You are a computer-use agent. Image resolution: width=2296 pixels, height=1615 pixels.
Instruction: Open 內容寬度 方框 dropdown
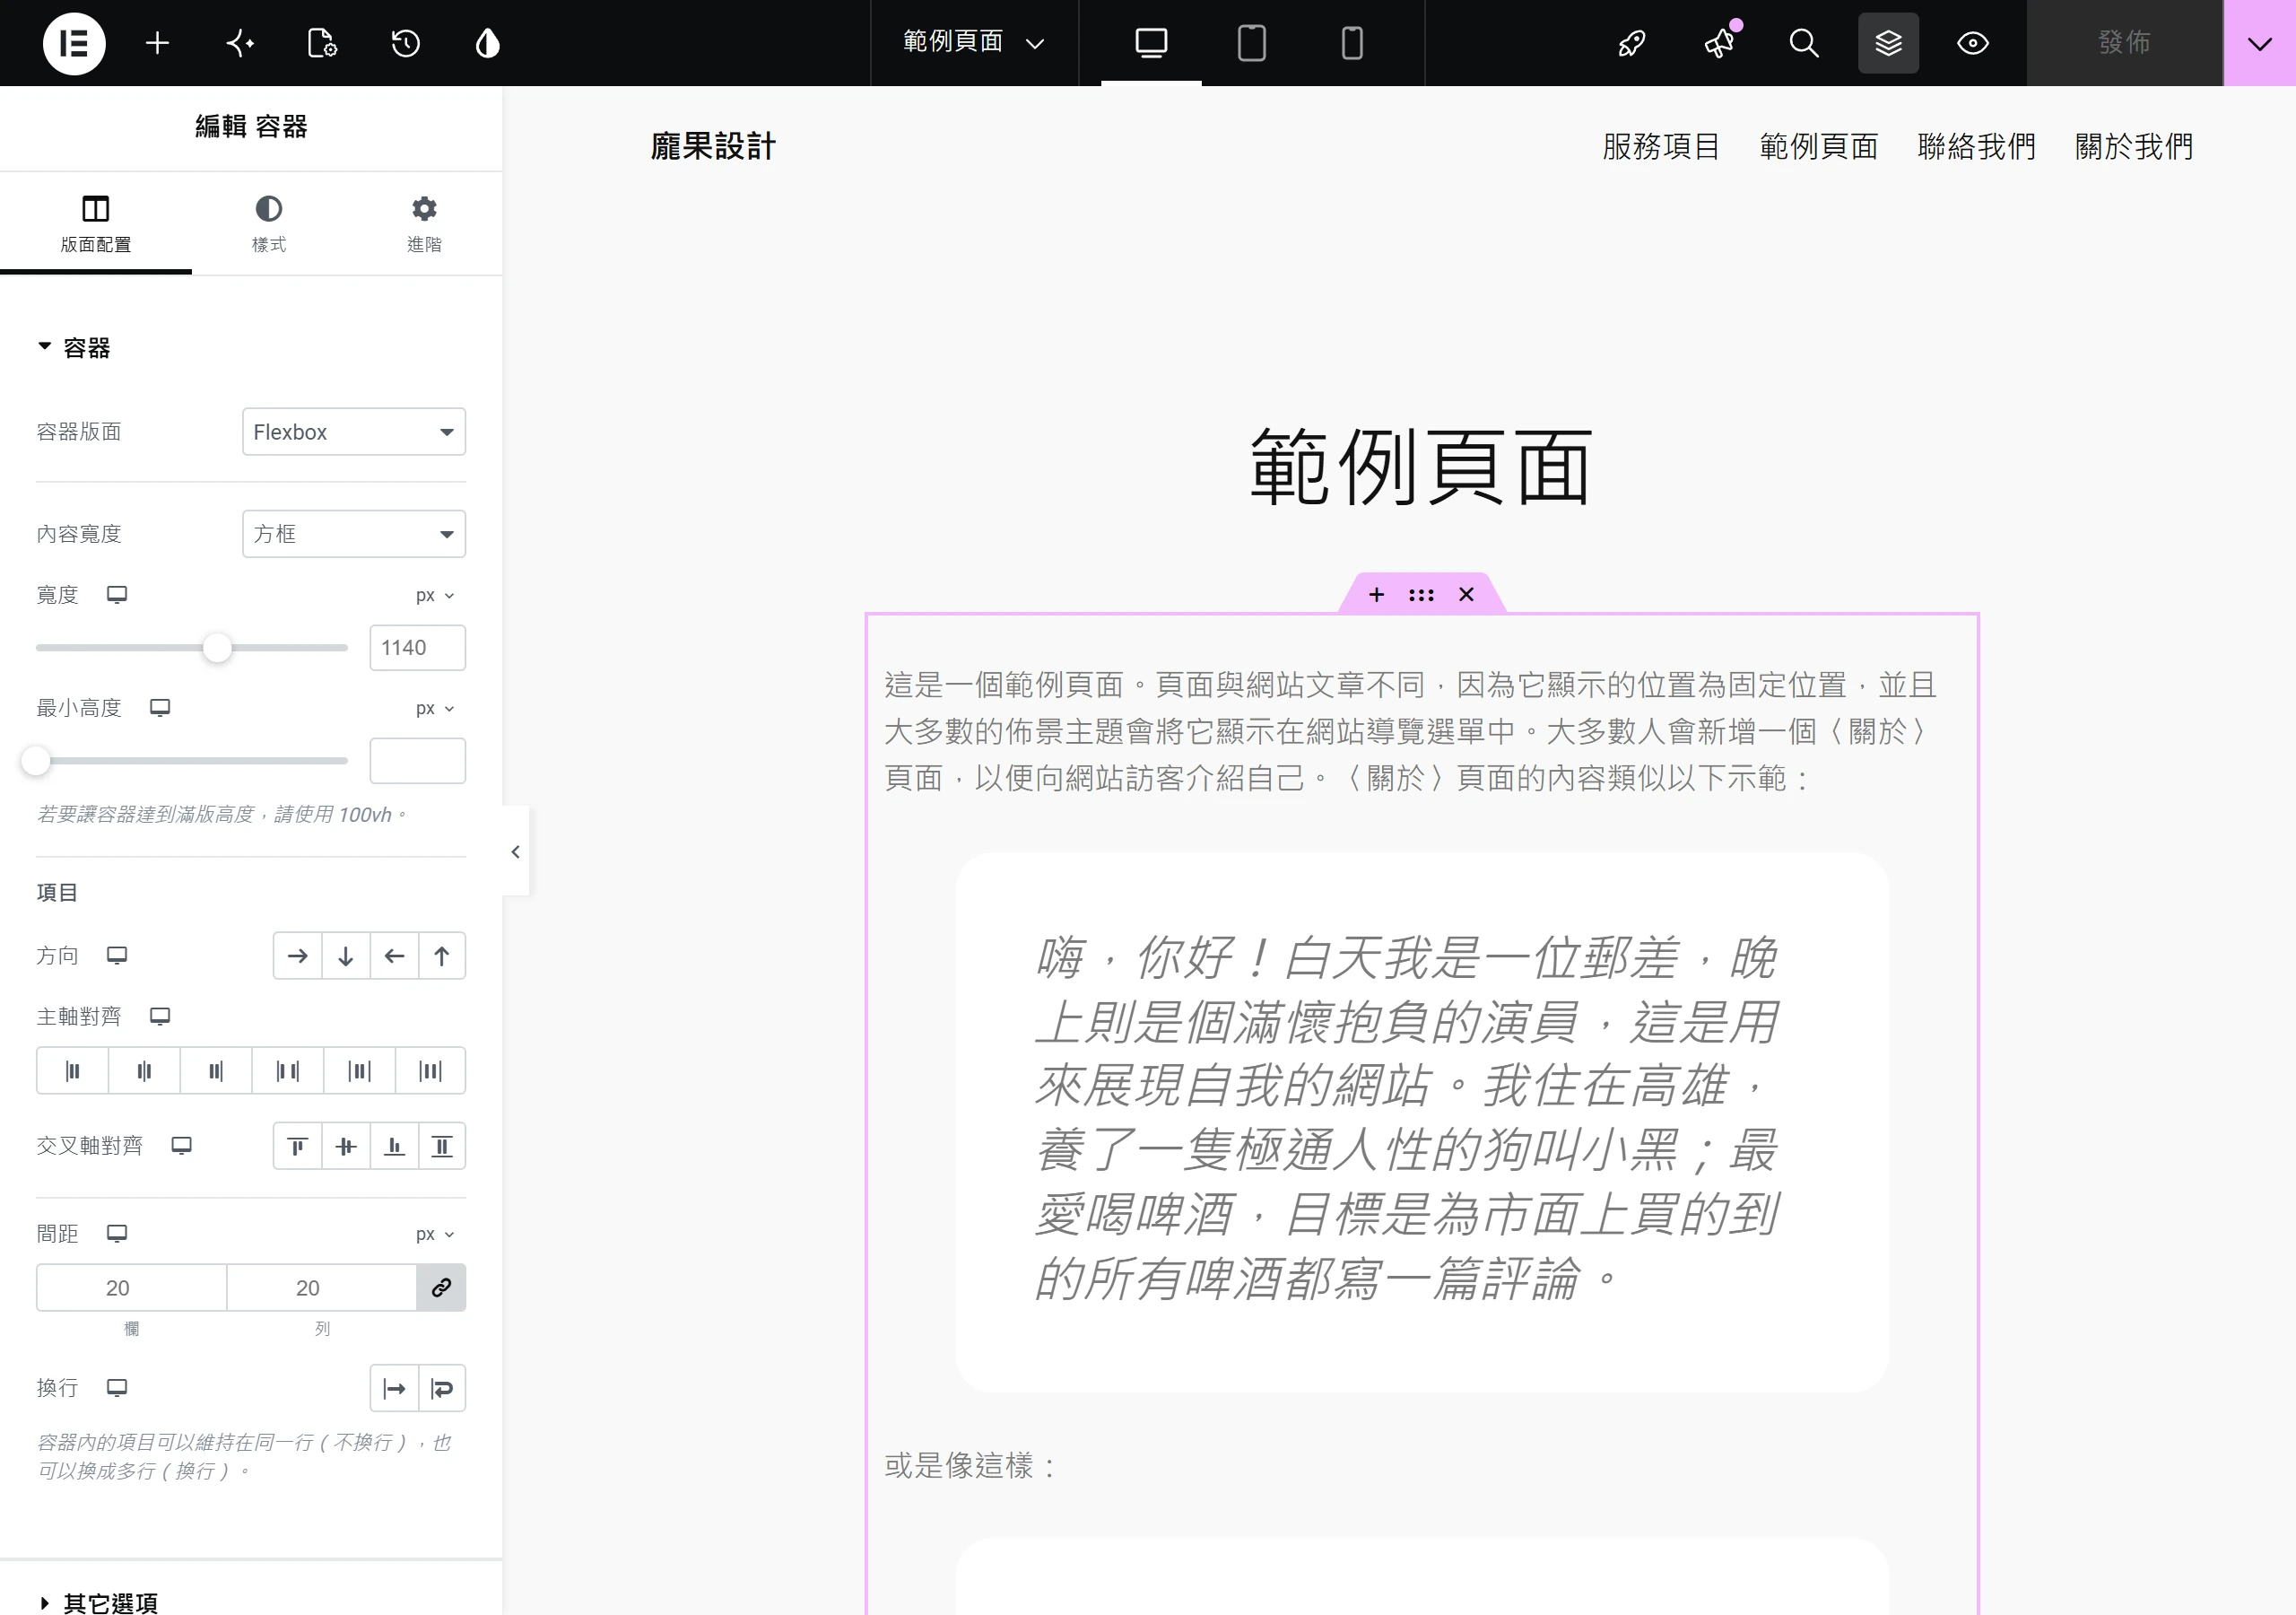[354, 533]
